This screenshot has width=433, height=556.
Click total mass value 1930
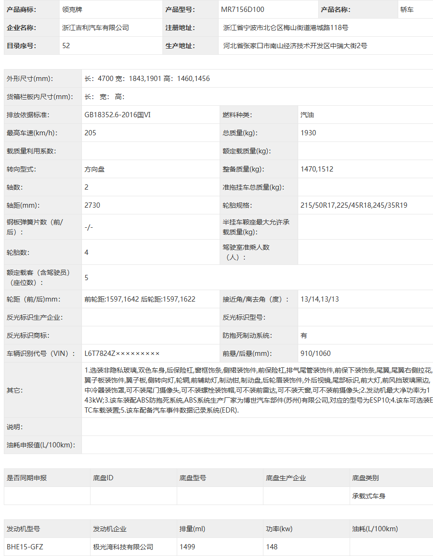(308, 133)
